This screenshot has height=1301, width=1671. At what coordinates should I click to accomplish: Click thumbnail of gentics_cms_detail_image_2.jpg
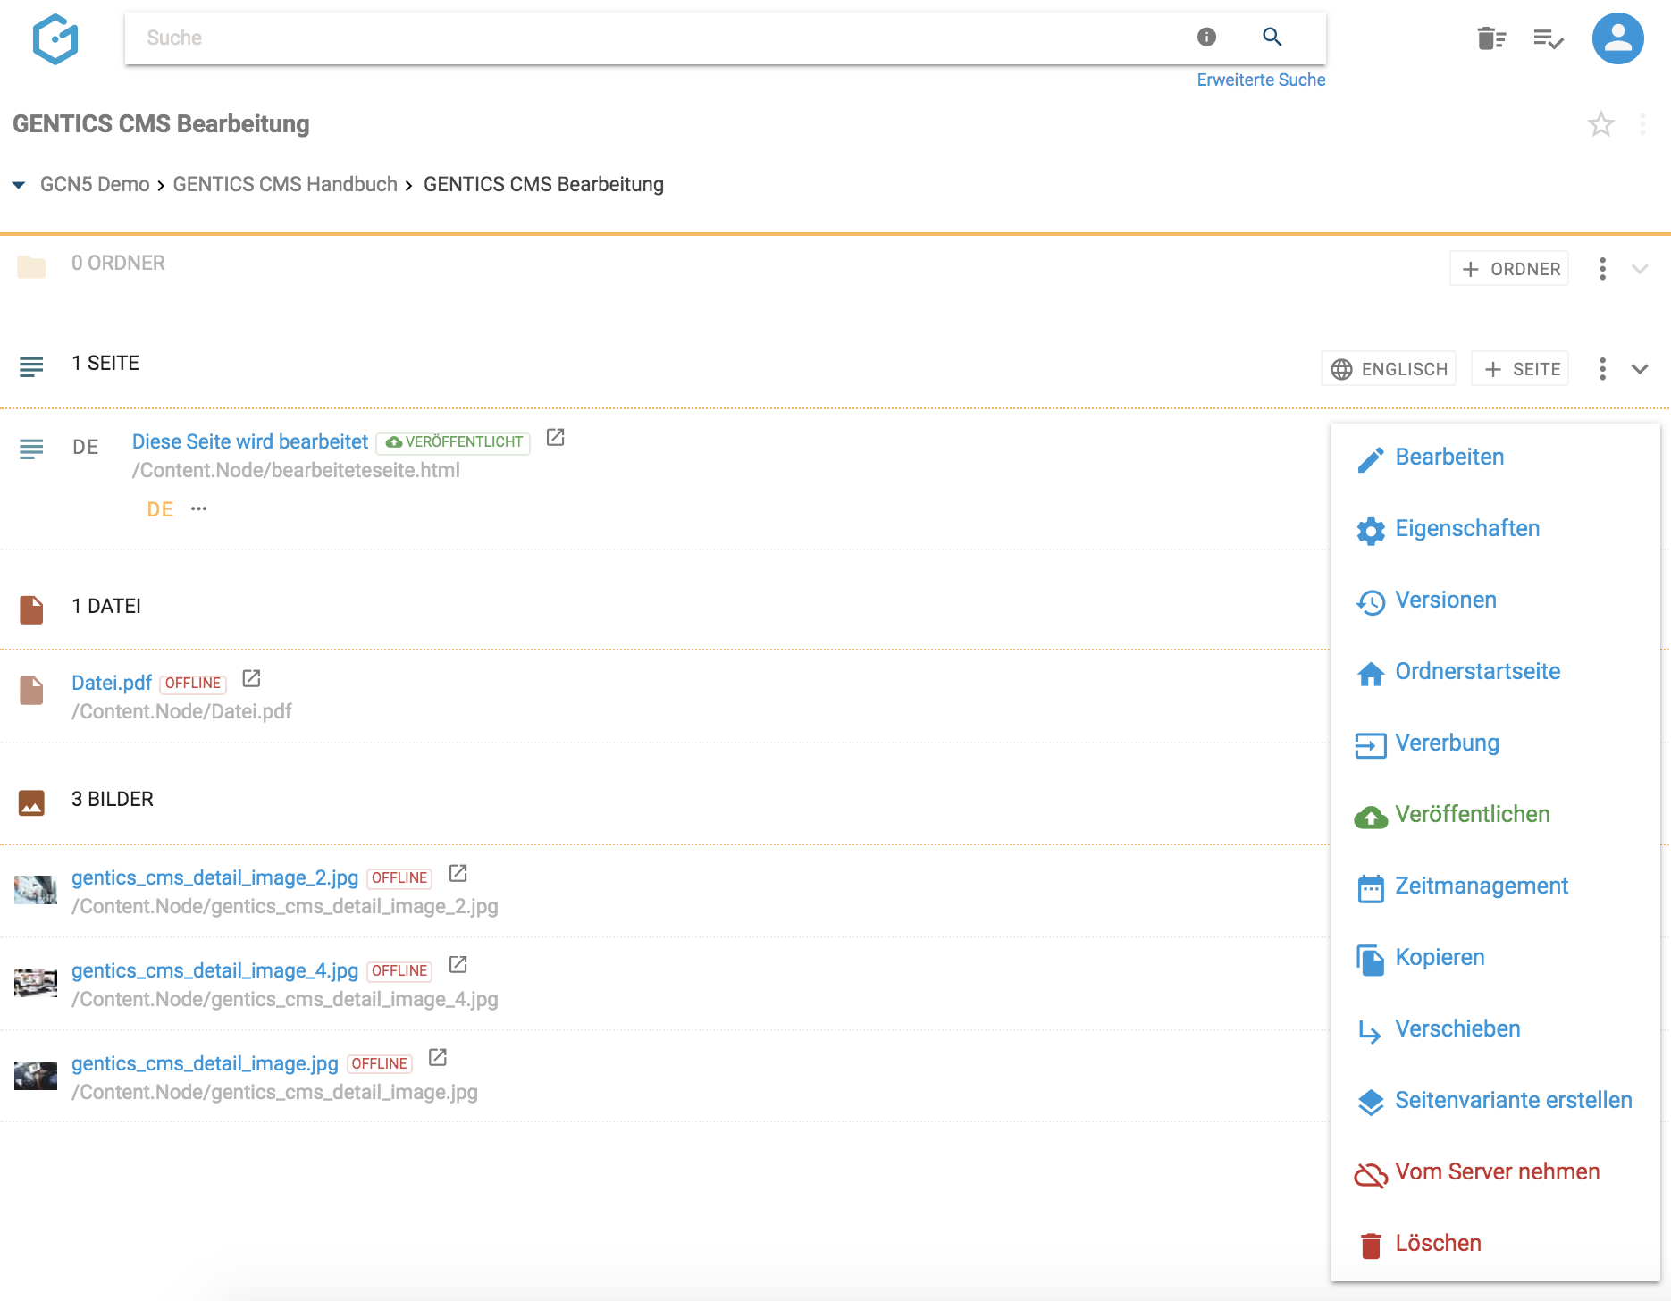36,890
